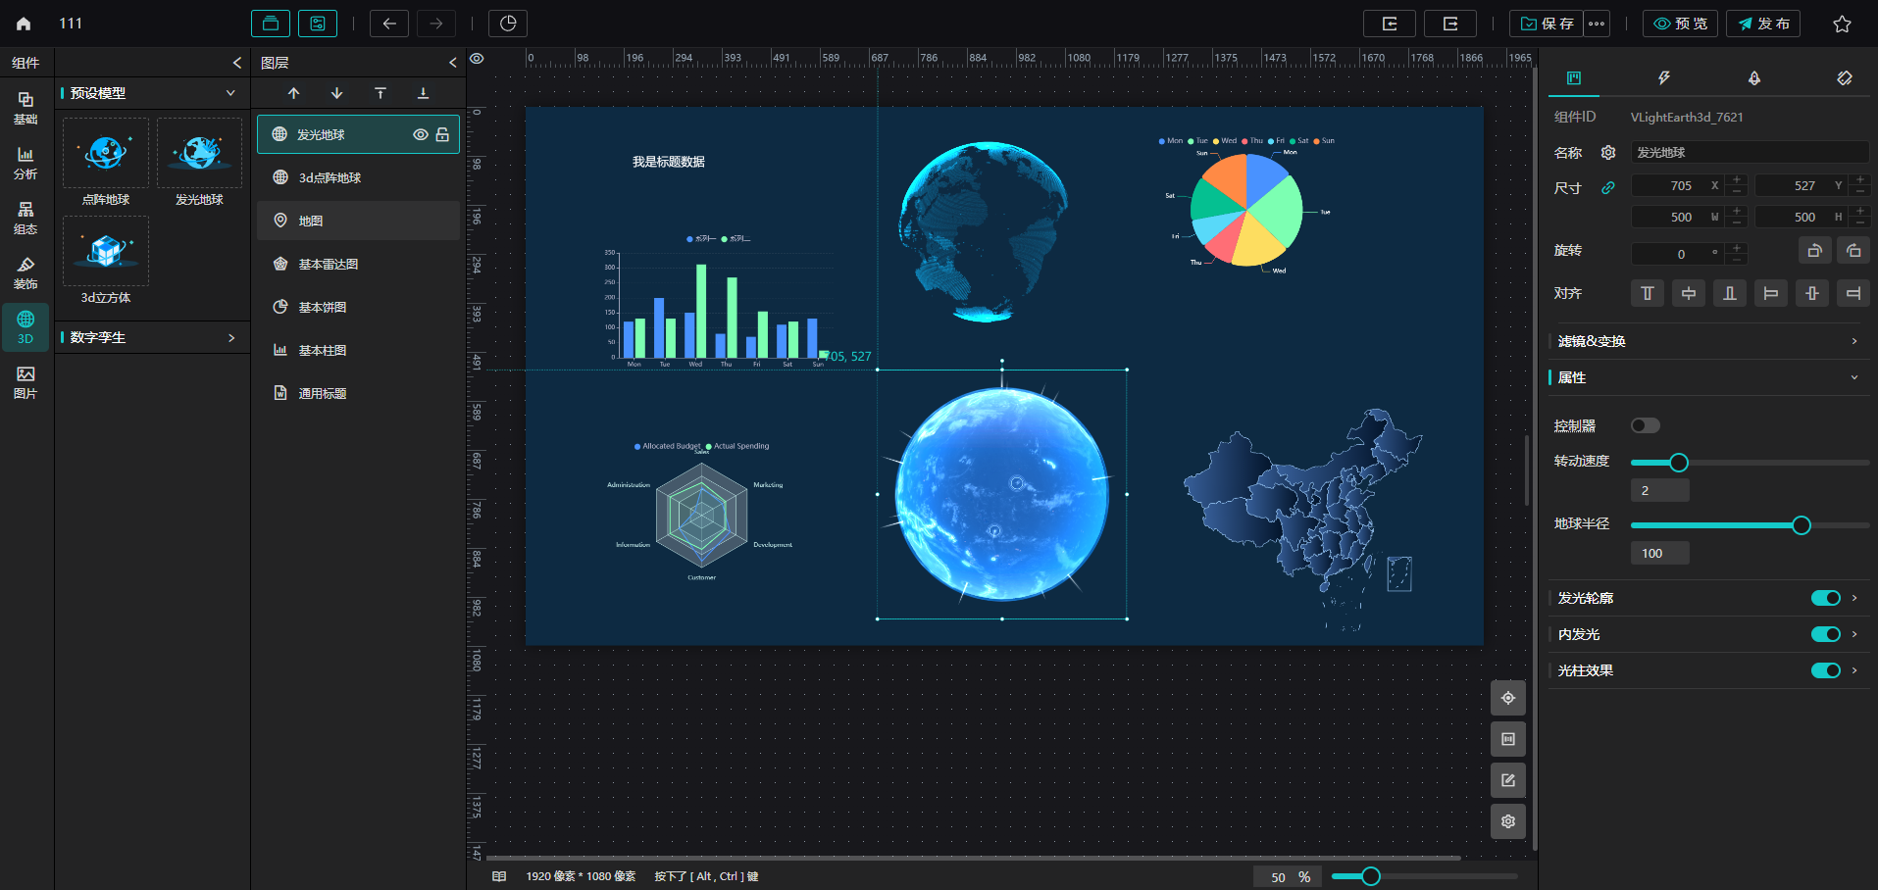This screenshot has height=890, width=1878.
Task: Adjust the 地球半径 slider handle
Action: click(1802, 525)
